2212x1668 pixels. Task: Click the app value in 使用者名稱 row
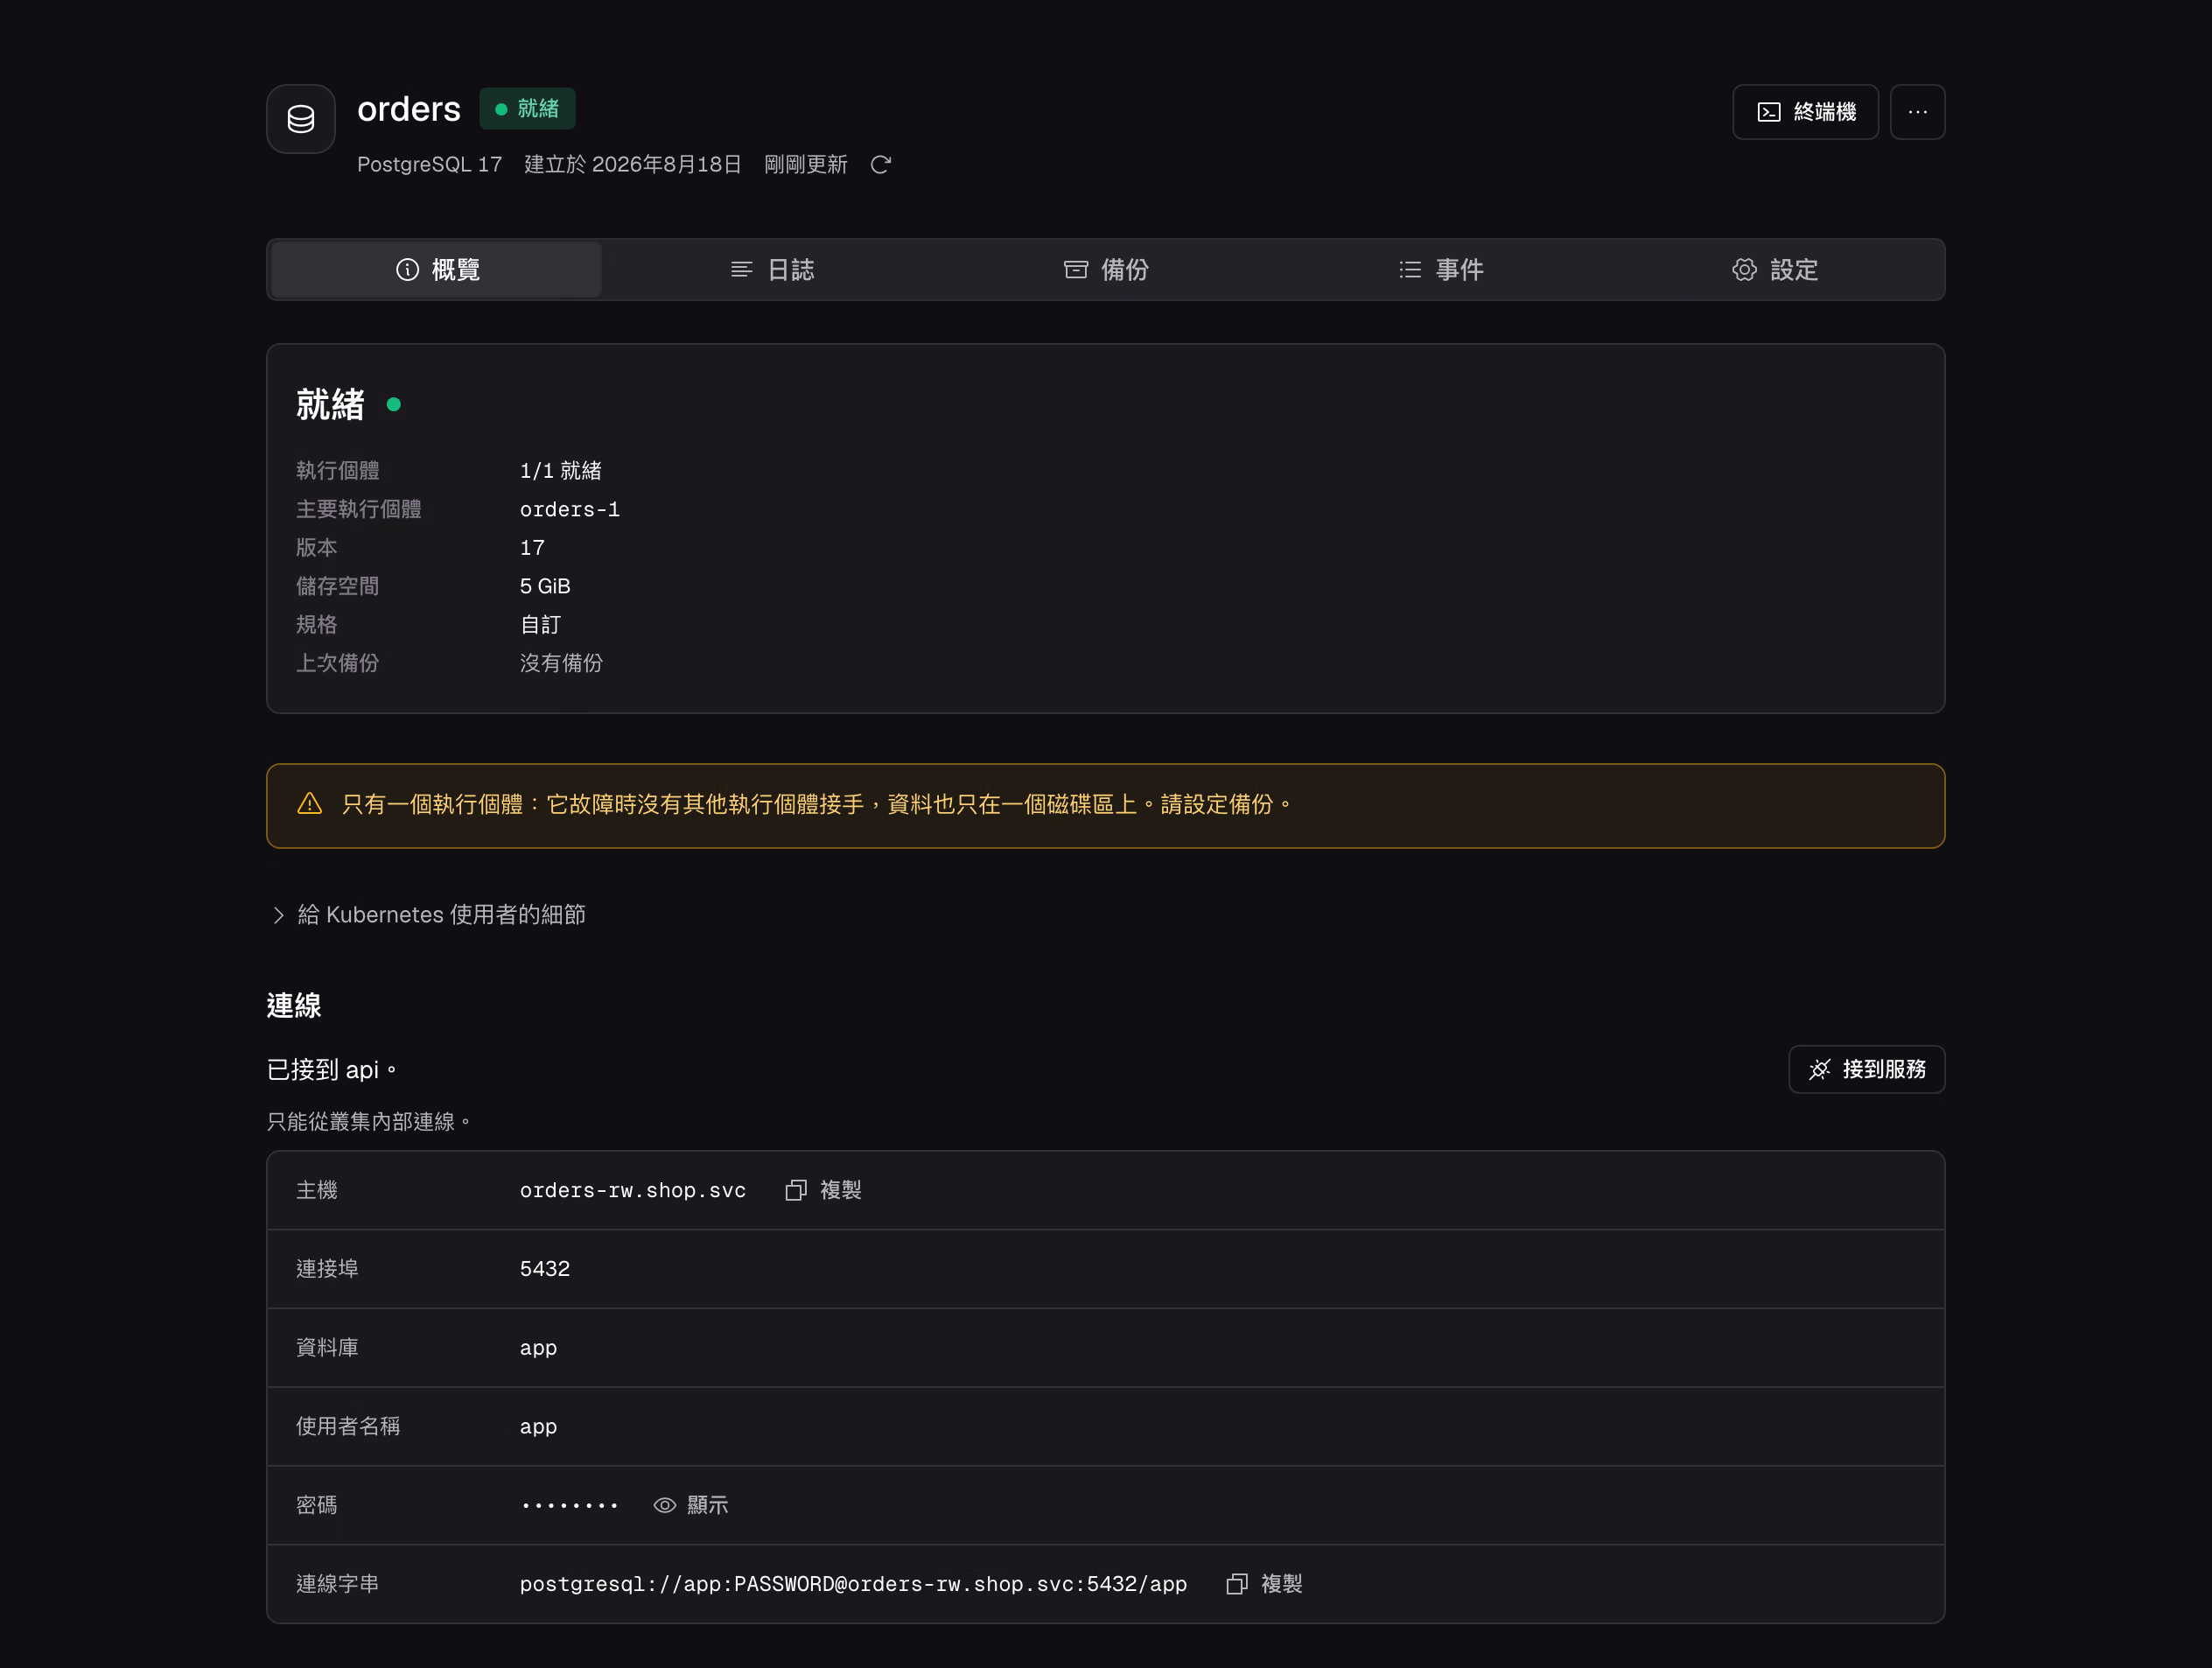click(538, 1427)
